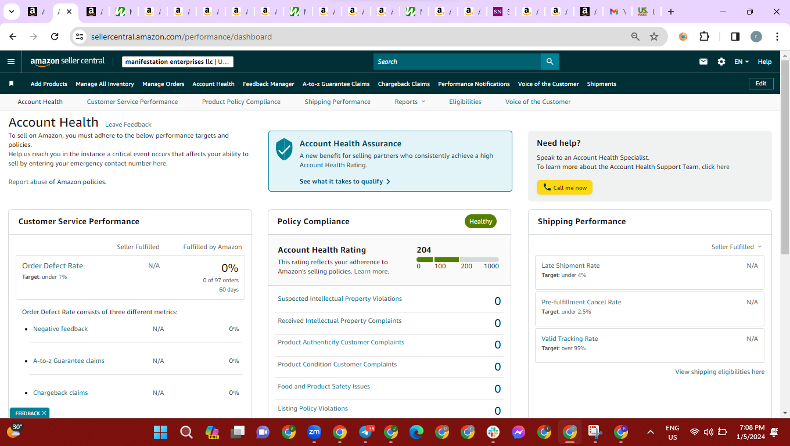
Task: Show hidden system tray icons
Action: [651, 432]
